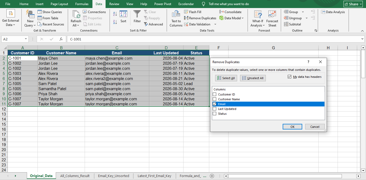Click the Ungroup outline button
Image resolution: width=366 pixels, height=180 pixels.
click(293, 18)
